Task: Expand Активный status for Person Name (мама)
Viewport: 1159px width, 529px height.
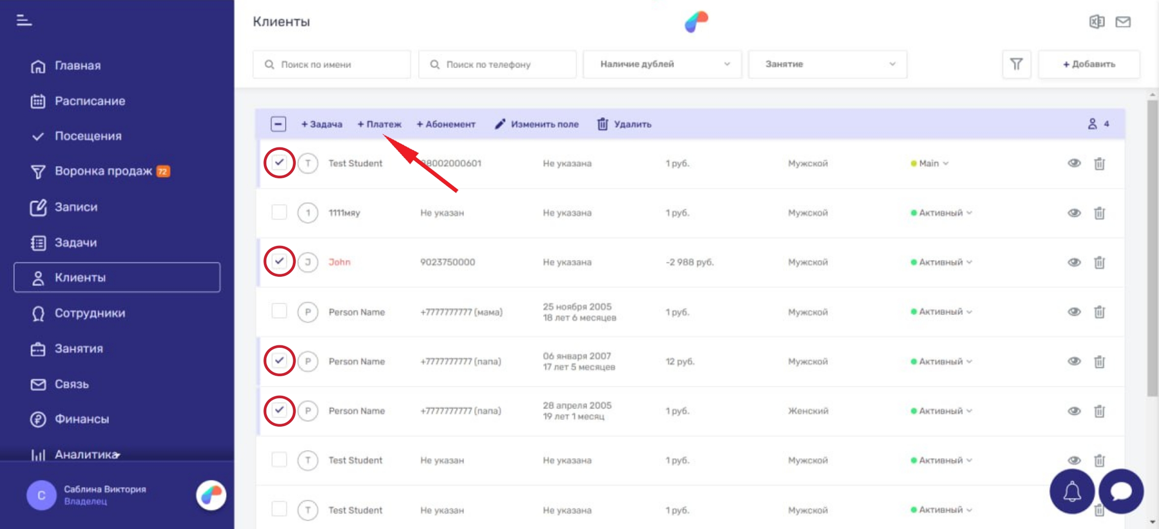Action: coord(941,312)
